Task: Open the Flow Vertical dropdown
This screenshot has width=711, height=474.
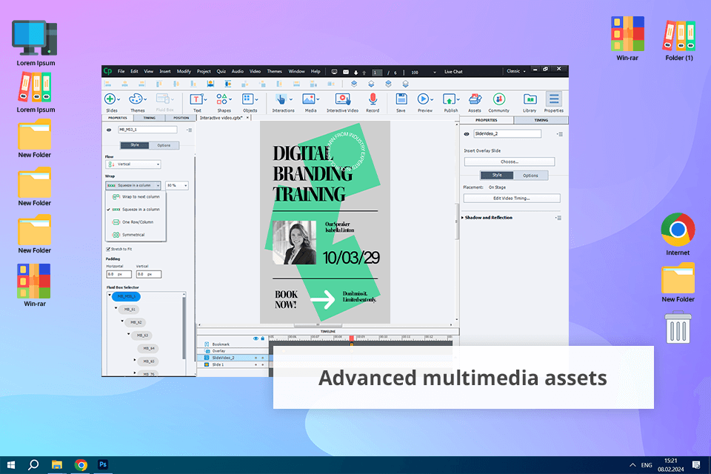Action: 133,164
